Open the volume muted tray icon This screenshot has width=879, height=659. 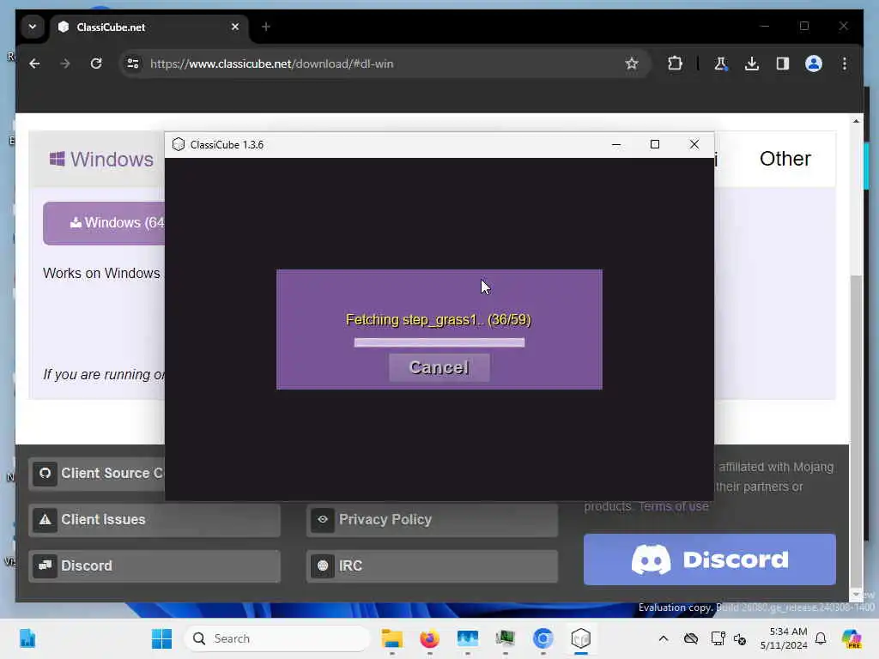pos(740,638)
